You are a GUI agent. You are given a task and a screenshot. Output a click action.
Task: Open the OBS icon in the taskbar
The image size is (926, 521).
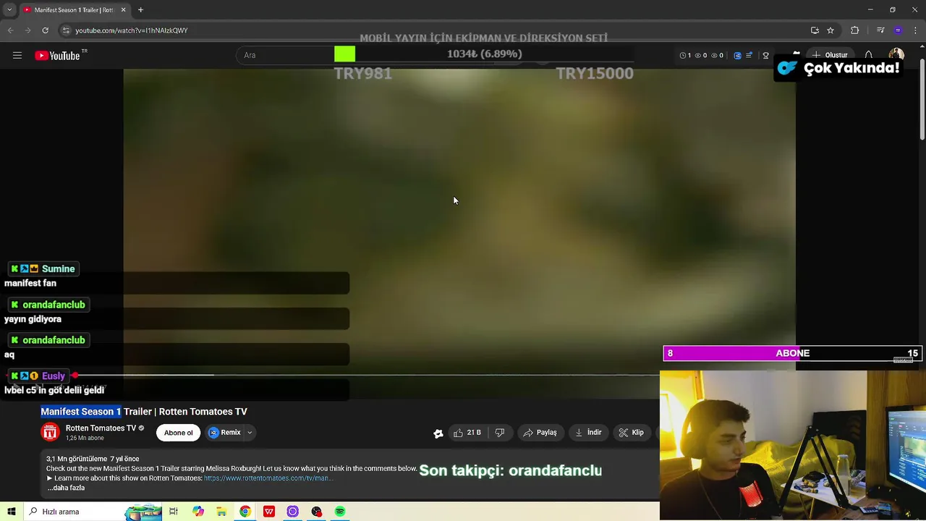[x=316, y=512]
